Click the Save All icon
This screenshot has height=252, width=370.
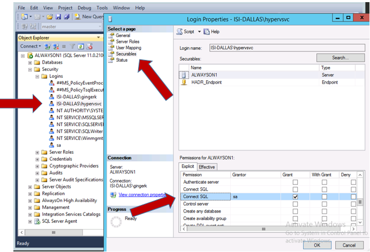tap(67, 17)
